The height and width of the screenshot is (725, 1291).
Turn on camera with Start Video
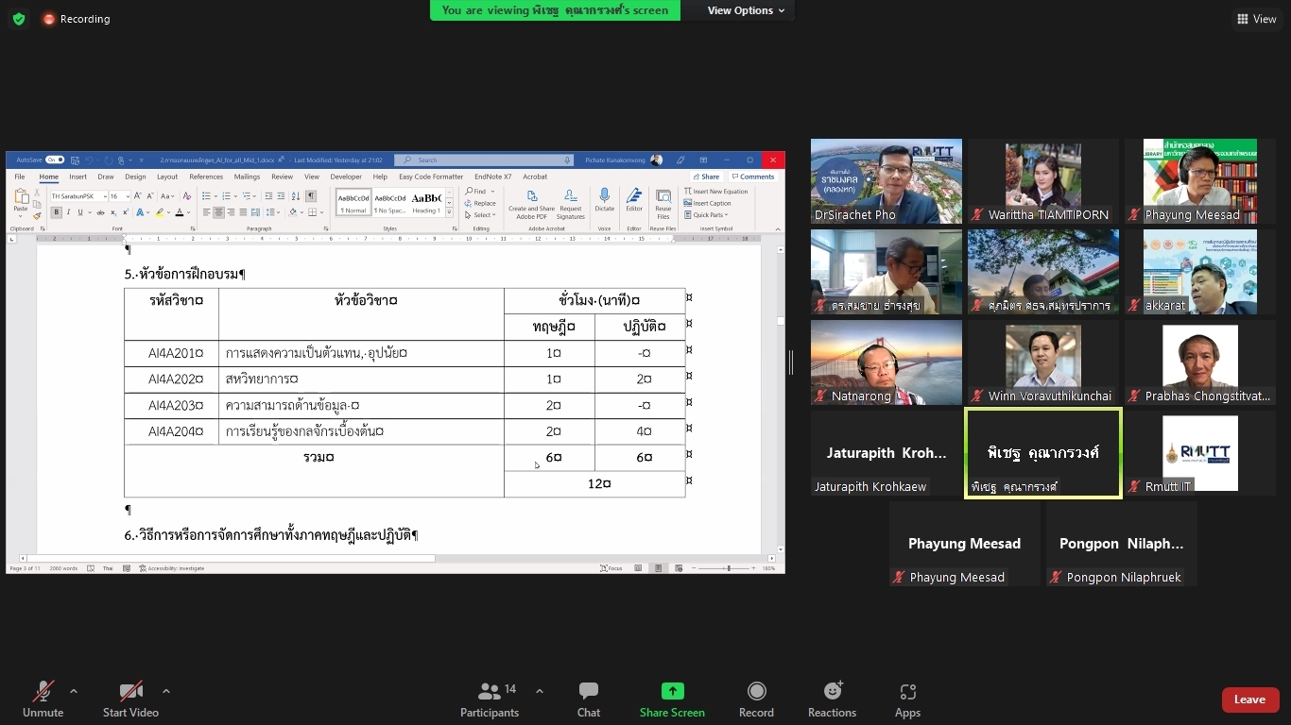(130, 700)
